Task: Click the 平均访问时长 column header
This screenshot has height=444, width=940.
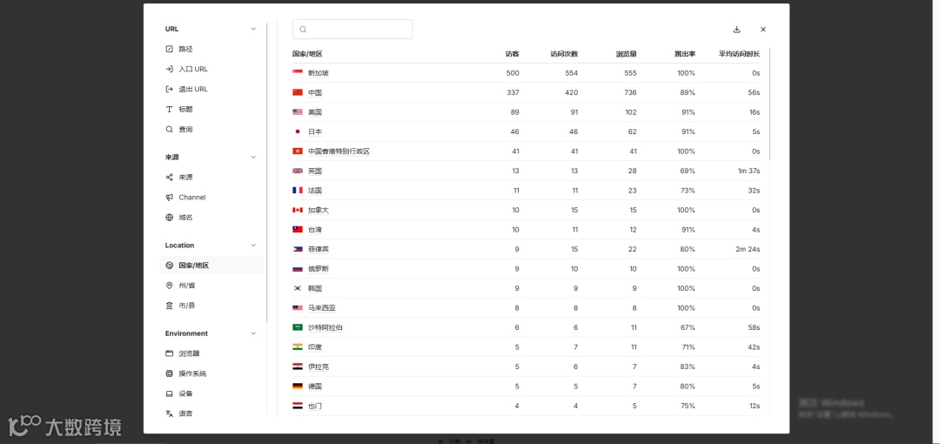Action: [x=739, y=54]
